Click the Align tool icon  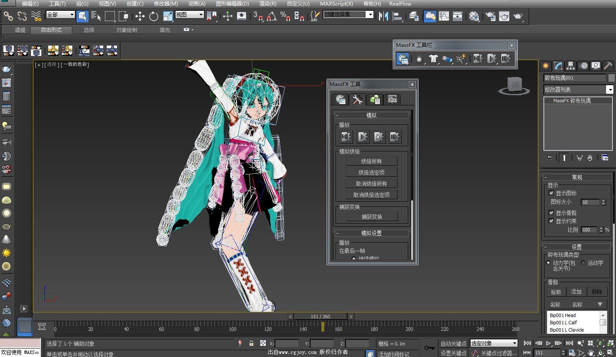coord(398,16)
